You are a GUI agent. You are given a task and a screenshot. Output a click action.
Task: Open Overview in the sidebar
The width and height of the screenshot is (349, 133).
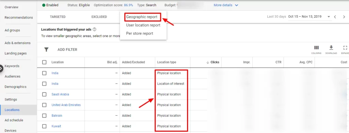click(12, 7)
